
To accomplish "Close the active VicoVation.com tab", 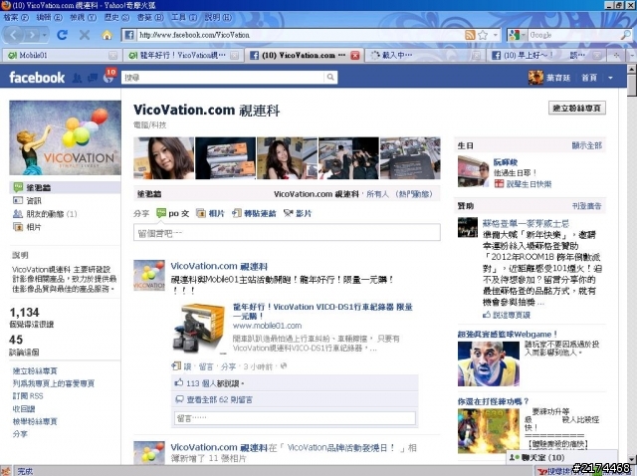I will 354,56.
